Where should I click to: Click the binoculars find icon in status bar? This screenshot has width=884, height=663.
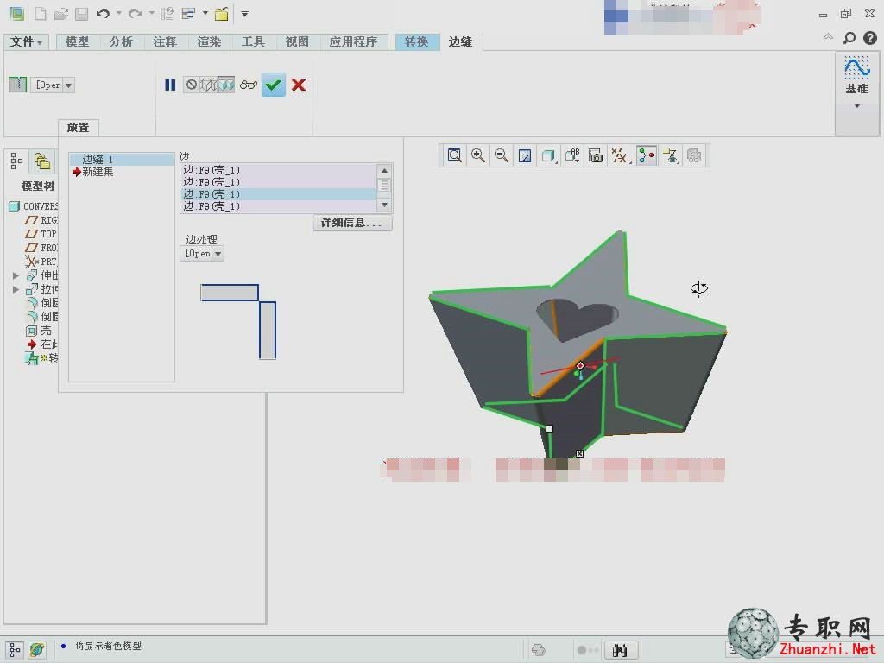tap(620, 651)
